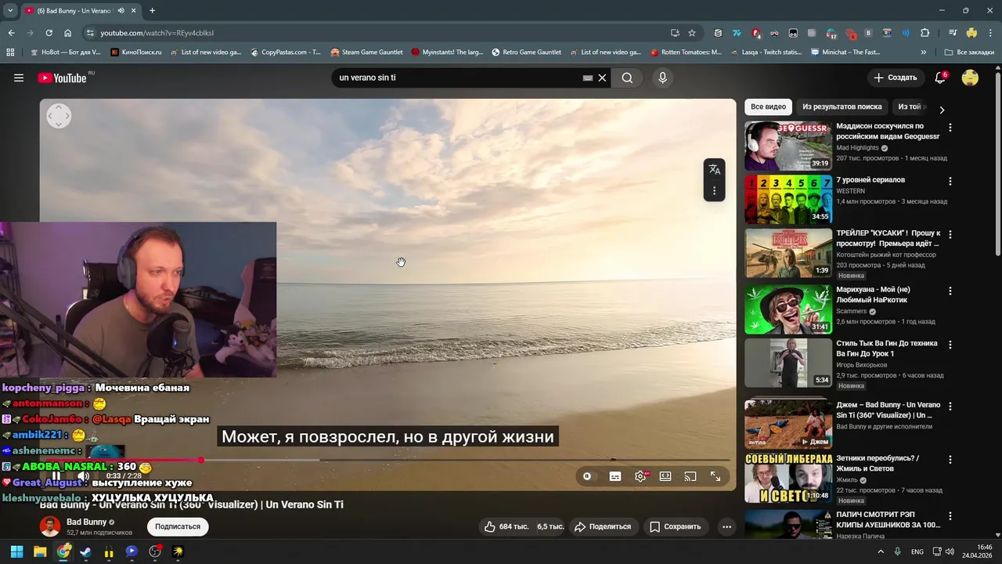The width and height of the screenshot is (1002, 564).
Task: Reload the page
Action: (x=49, y=33)
